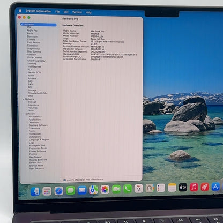Open the Window menu

point(77,12)
